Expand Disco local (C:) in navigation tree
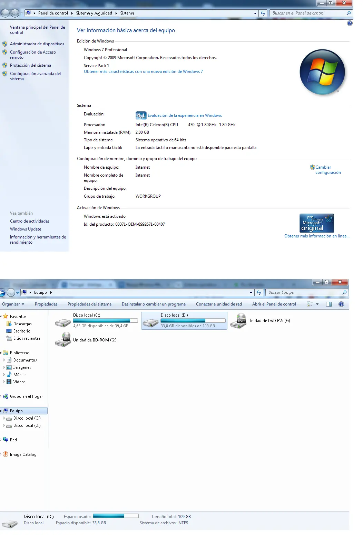Image resolution: width=363 pixels, height=535 pixels. tap(4, 418)
